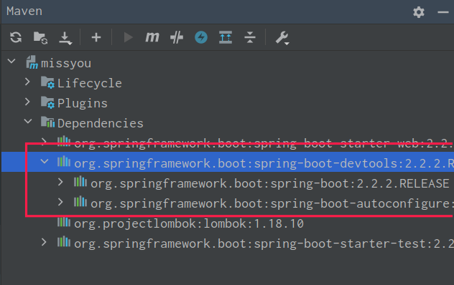This screenshot has height=285, width=454.
Task: Select org.springframework.boot:spring-boot:2.2.2.RELEASE row
Action: [228, 183]
